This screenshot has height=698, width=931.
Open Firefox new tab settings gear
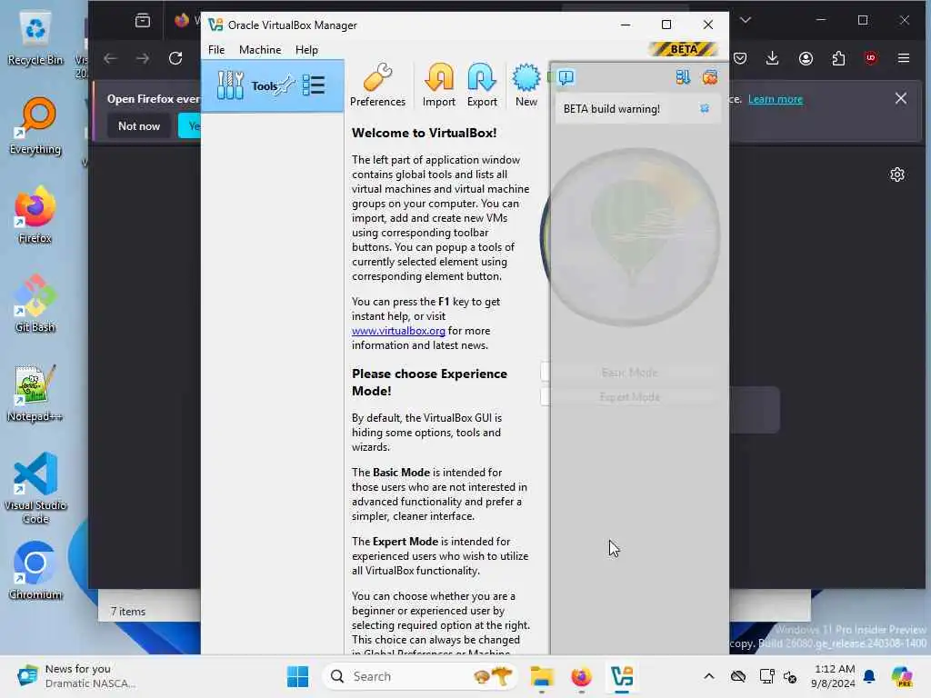pos(897,174)
